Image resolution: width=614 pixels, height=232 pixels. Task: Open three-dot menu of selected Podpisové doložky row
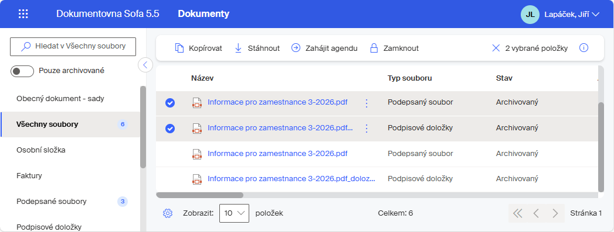(x=367, y=129)
